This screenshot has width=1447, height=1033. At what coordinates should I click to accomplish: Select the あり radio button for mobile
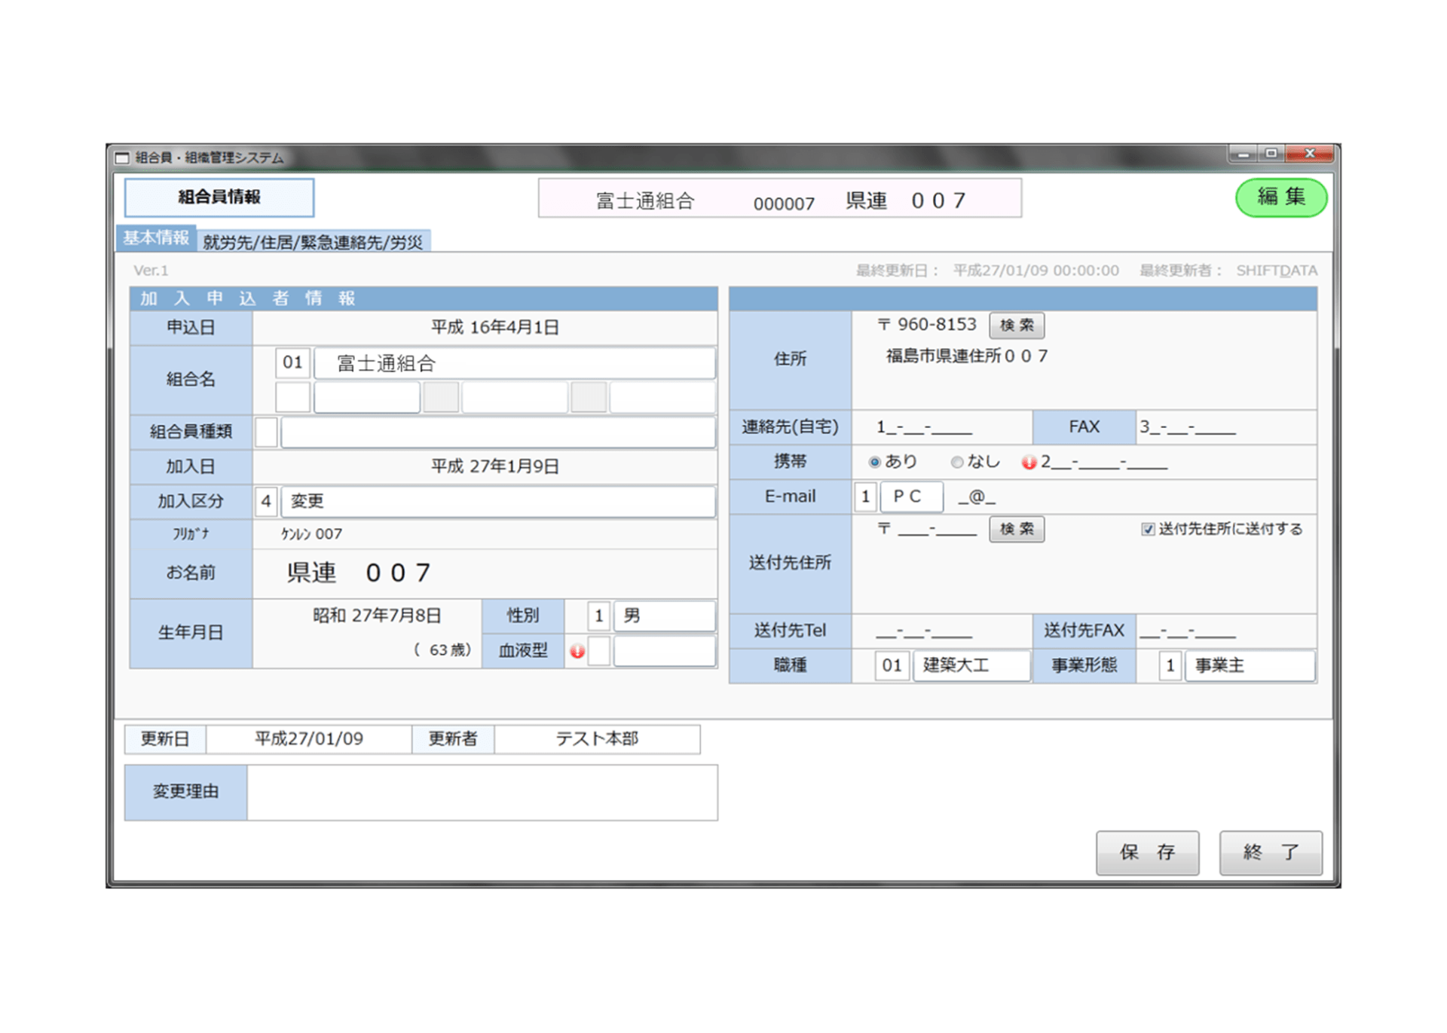(874, 462)
